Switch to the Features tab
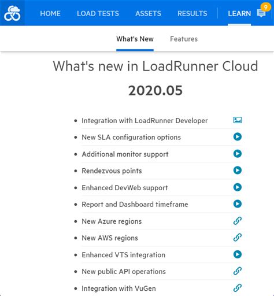This screenshot has height=296, width=274. click(184, 39)
